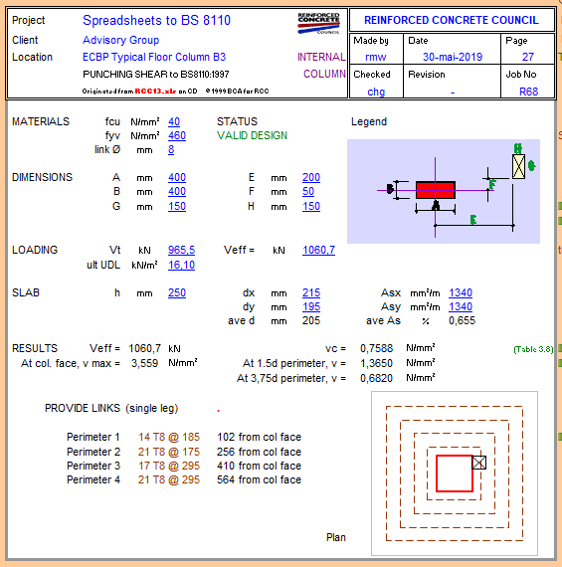Screen dimensions: 562x567
Task: Select the dy value 195
Action: point(311,307)
